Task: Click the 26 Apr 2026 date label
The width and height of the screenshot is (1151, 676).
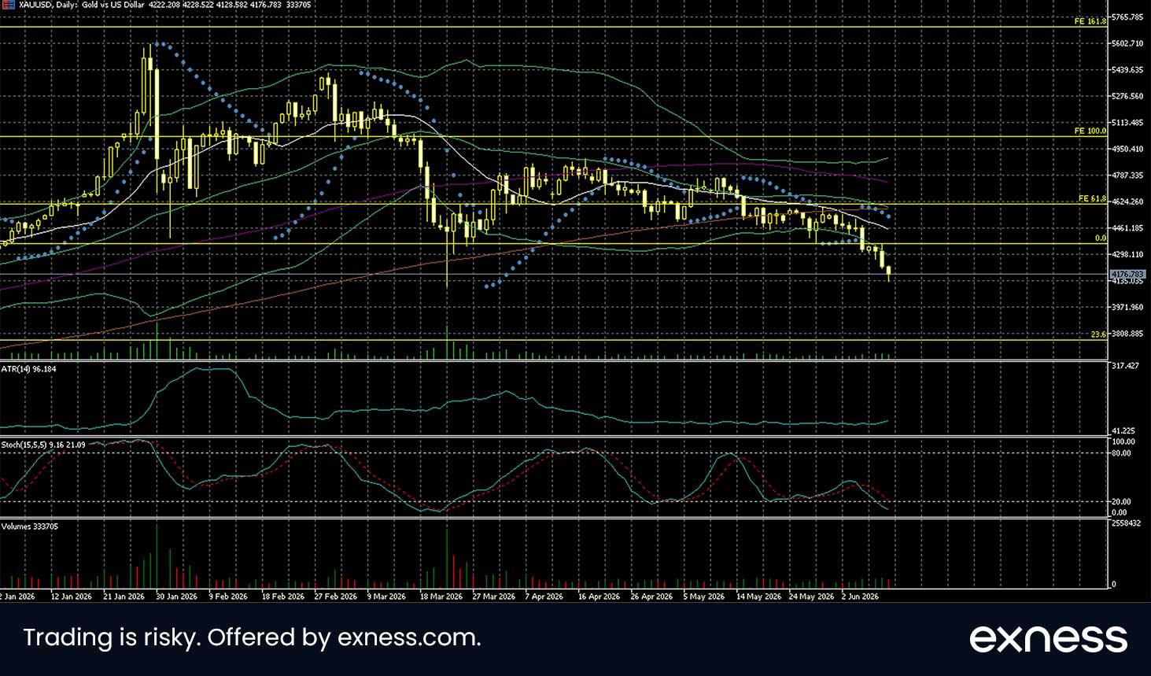Action: pyautogui.click(x=651, y=597)
